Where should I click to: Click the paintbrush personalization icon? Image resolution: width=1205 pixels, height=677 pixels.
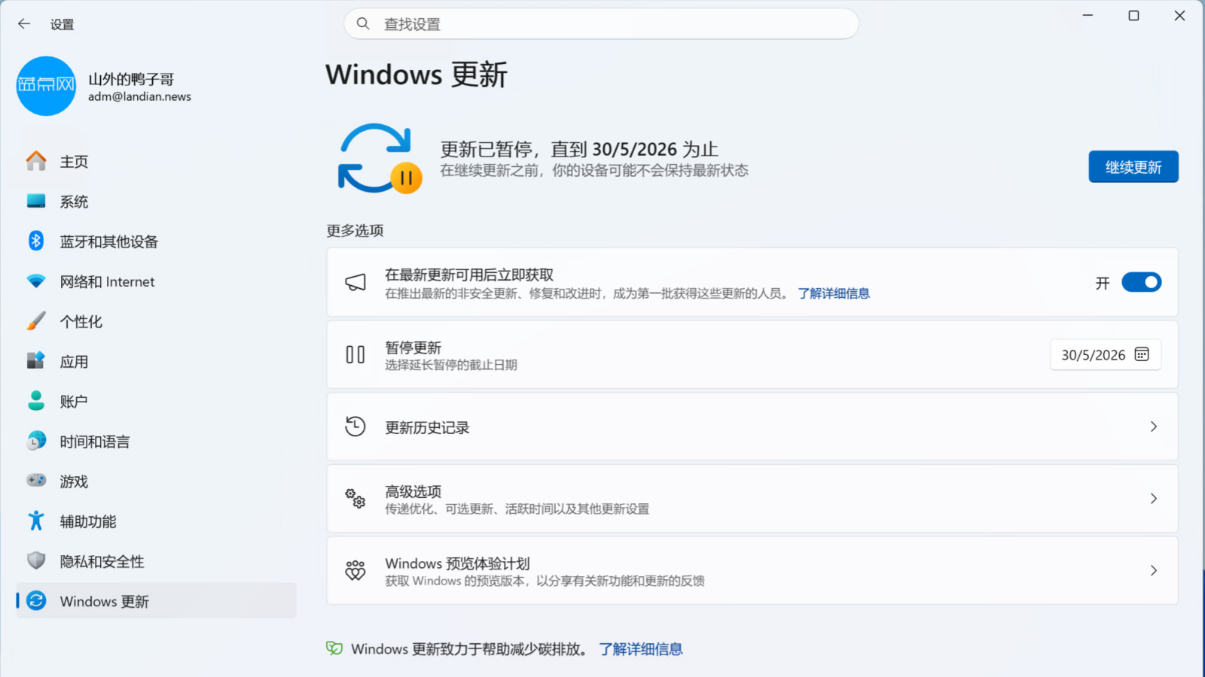[36, 321]
